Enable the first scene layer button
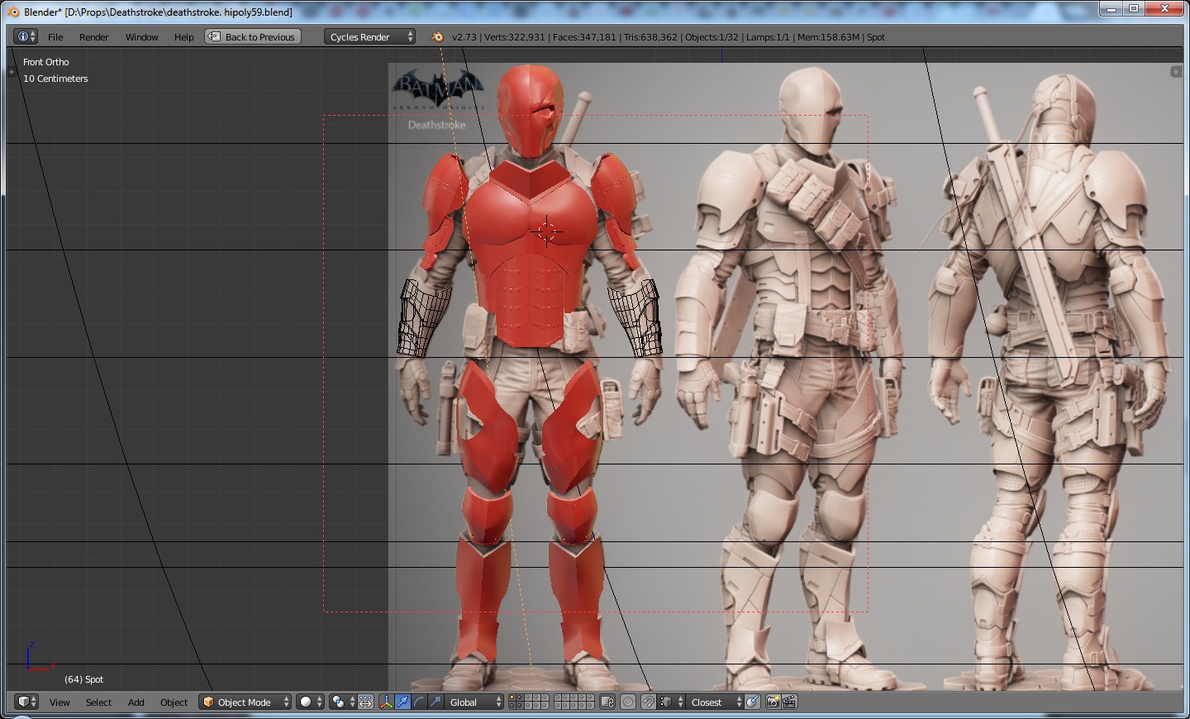This screenshot has width=1190, height=719. [512, 698]
